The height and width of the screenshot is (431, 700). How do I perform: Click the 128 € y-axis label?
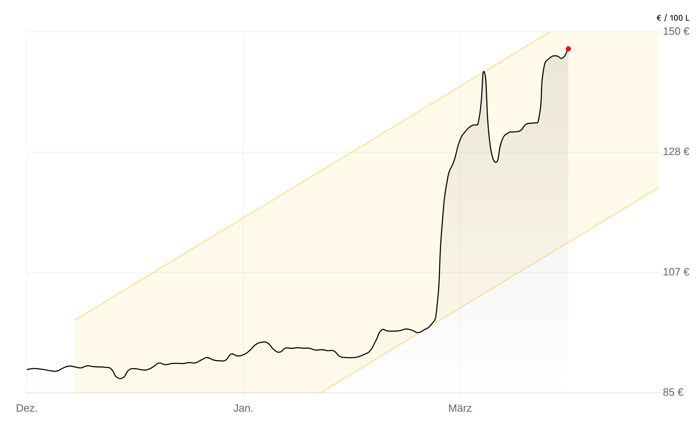click(x=676, y=152)
